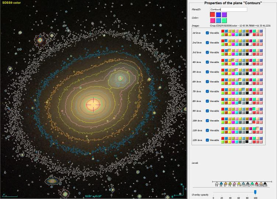This screenshot has height=199, width=277.
Task: Select the white level marker at 19
Action: pos(217,184)
